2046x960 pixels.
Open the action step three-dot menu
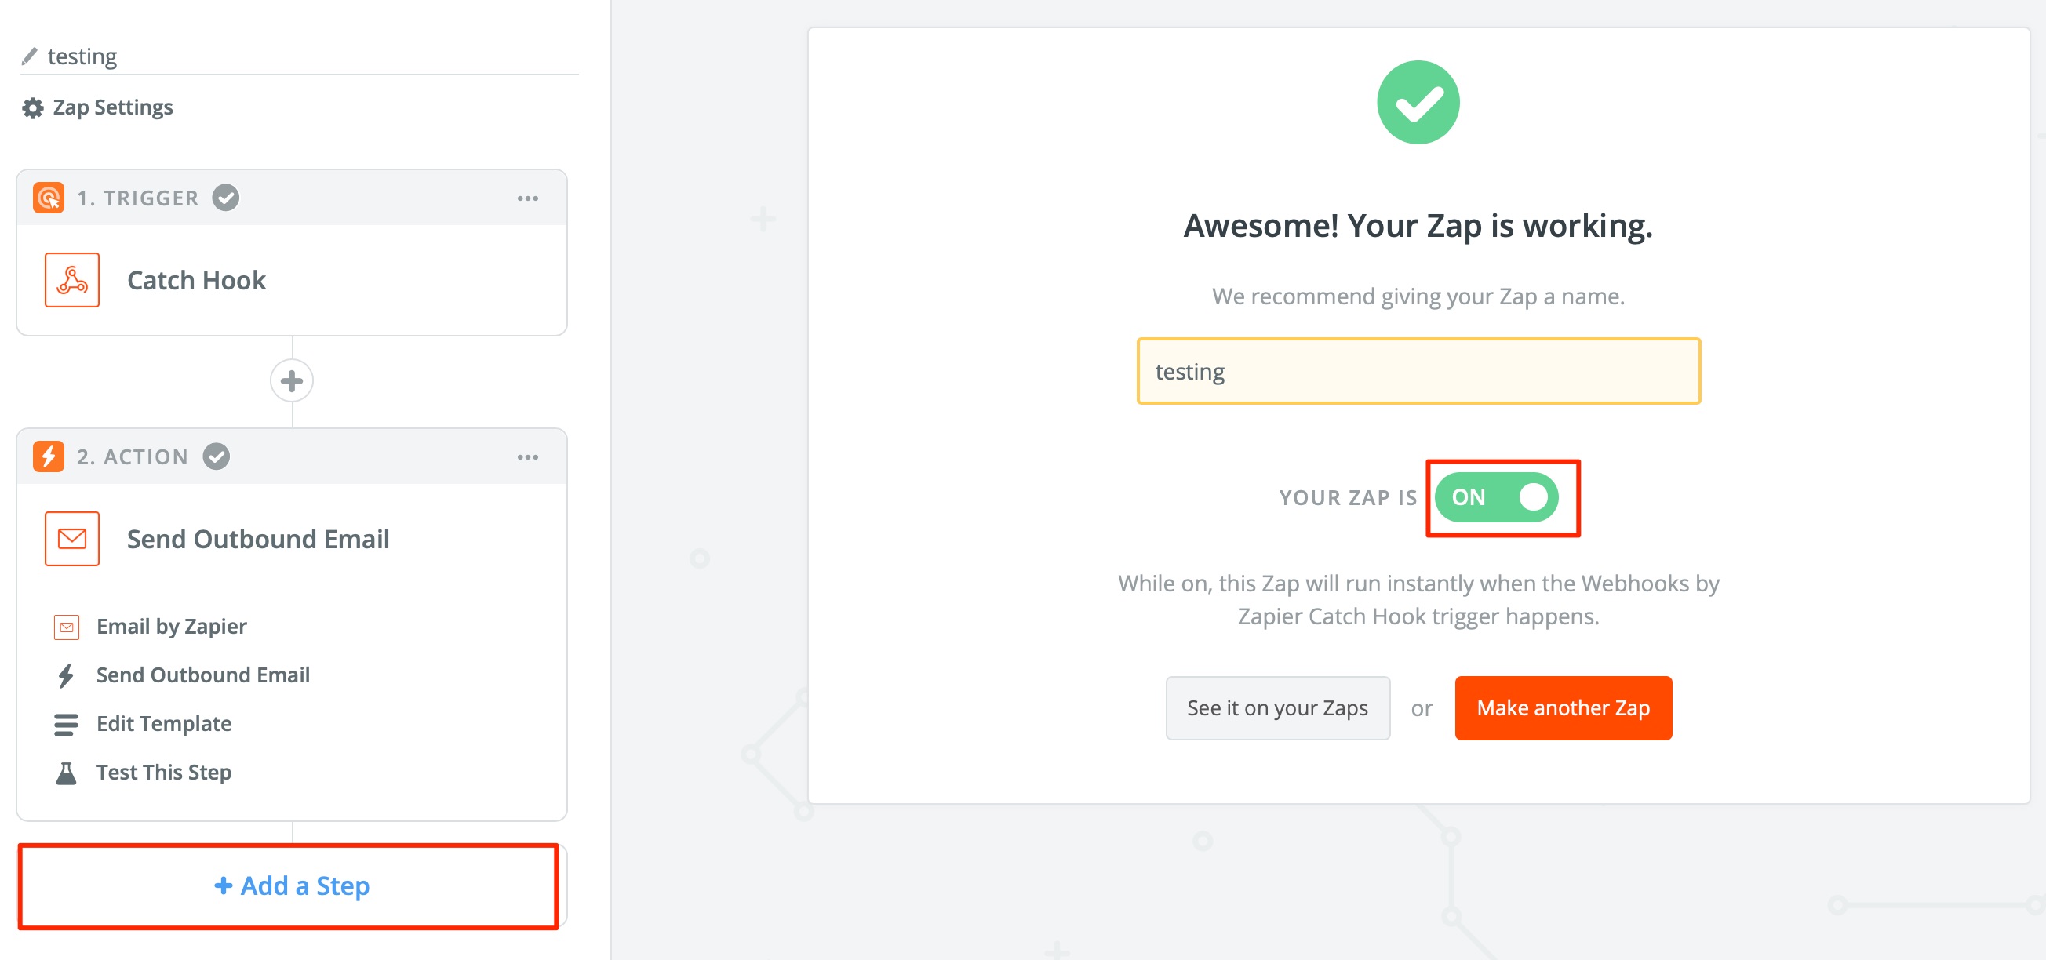tap(528, 457)
